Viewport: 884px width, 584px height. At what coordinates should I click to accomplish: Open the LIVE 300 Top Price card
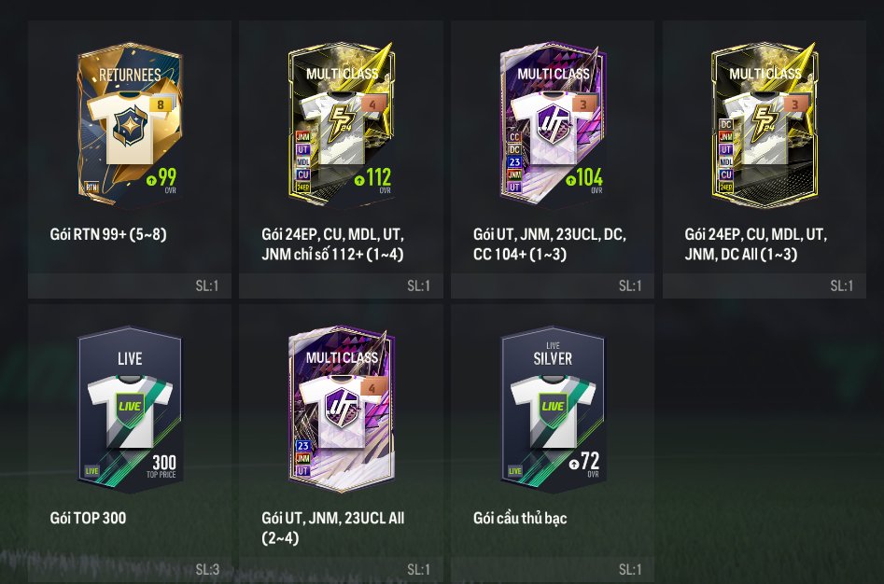click(x=130, y=409)
